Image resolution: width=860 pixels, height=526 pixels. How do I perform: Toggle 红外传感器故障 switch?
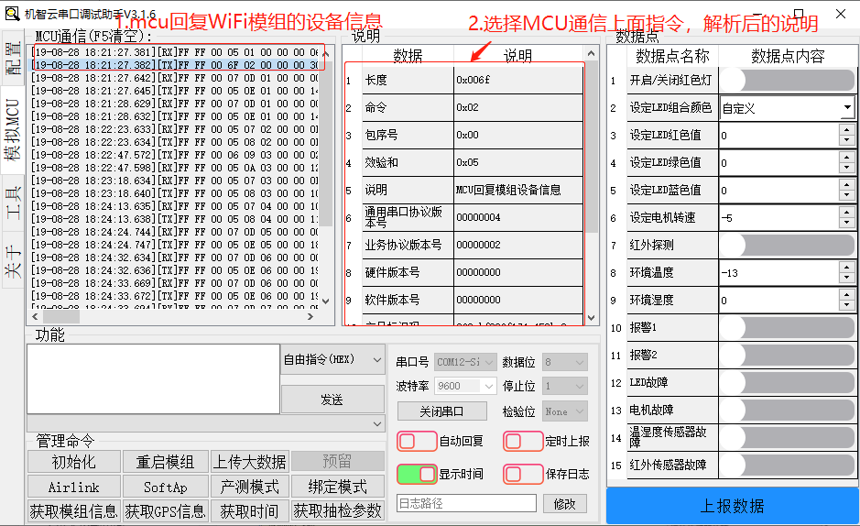pos(787,466)
